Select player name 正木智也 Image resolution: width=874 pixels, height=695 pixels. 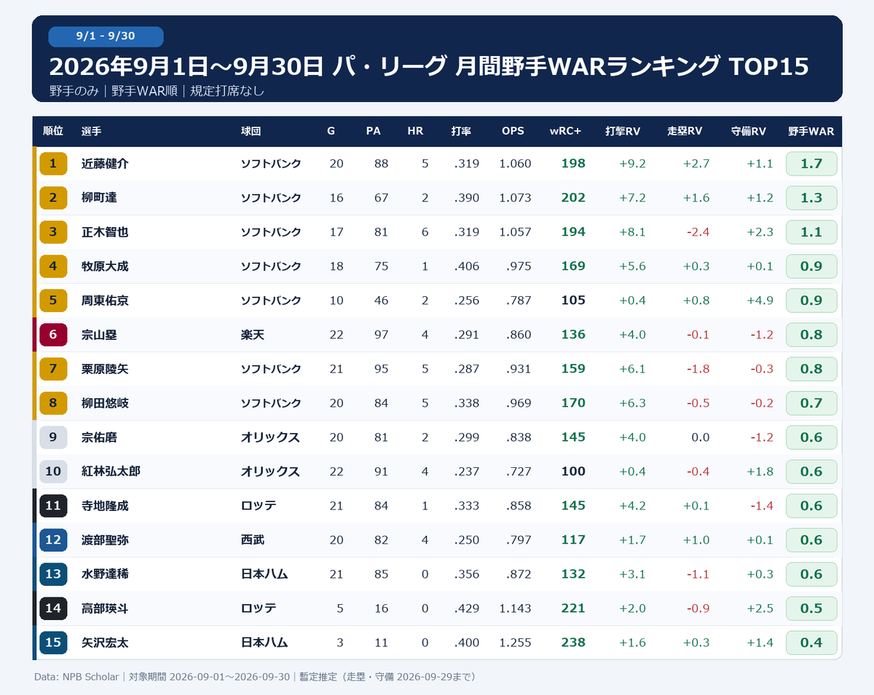[x=105, y=232]
